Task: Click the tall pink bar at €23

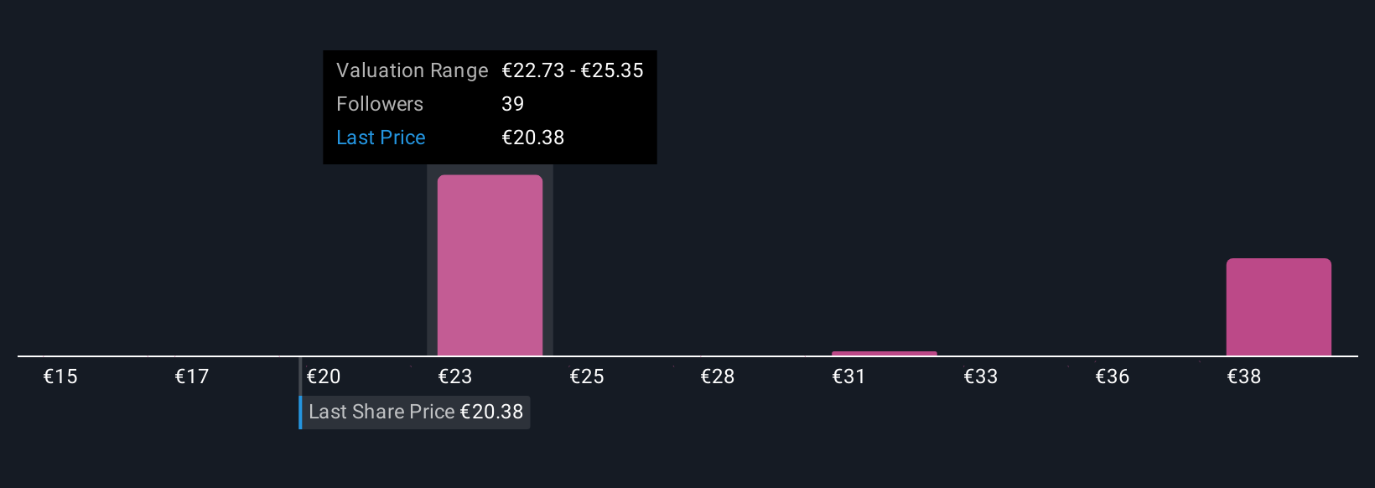Action: pyautogui.click(x=490, y=265)
